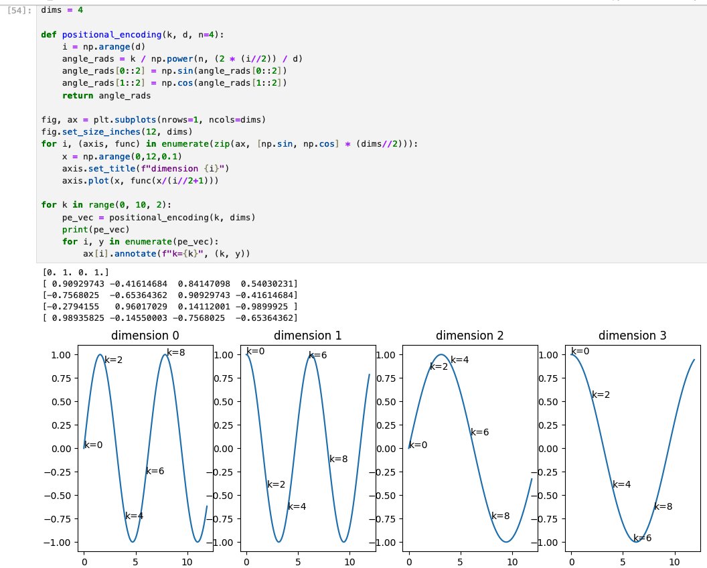Click the 'dimension 2' plot title
Viewport: 707px width, 568px height.
[x=470, y=336]
